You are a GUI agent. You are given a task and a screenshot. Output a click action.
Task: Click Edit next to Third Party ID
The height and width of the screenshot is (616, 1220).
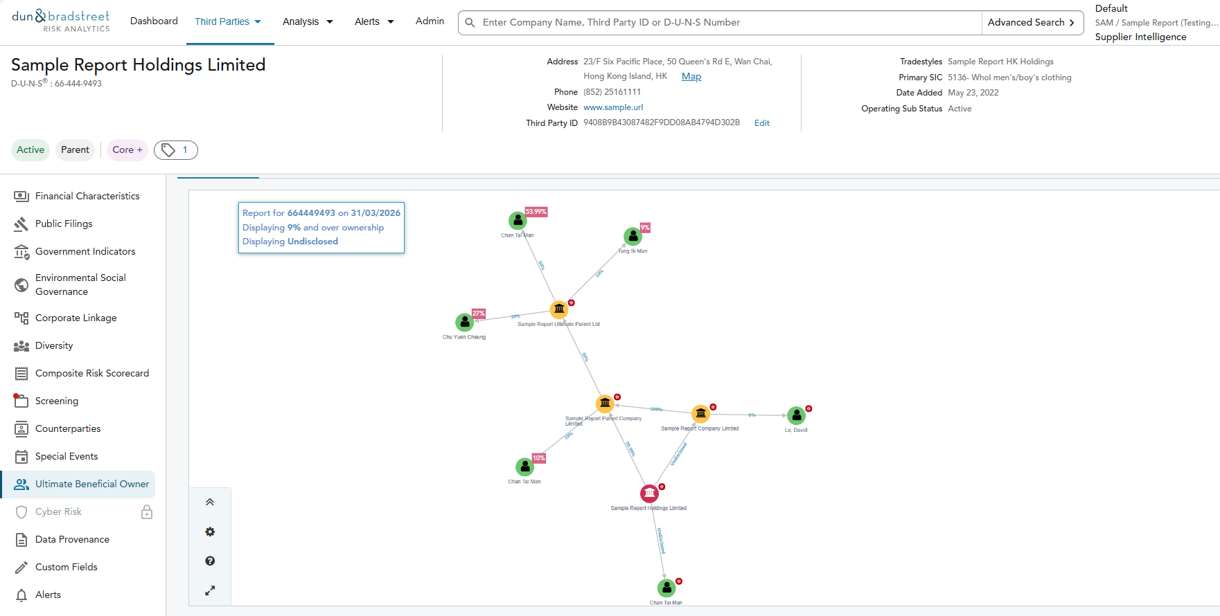pyautogui.click(x=761, y=123)
